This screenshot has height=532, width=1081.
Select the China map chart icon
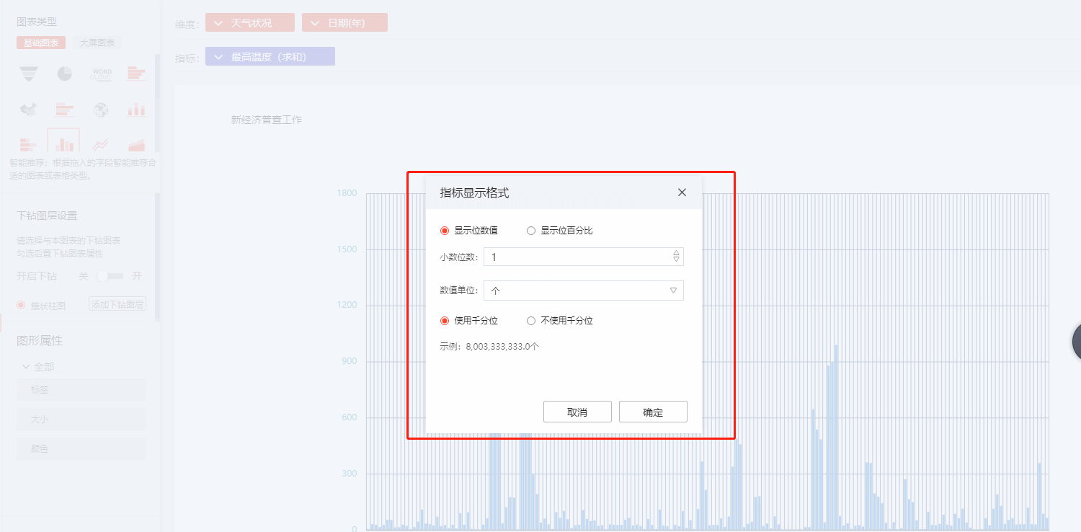pyautogui.click(x=29, y=110)
